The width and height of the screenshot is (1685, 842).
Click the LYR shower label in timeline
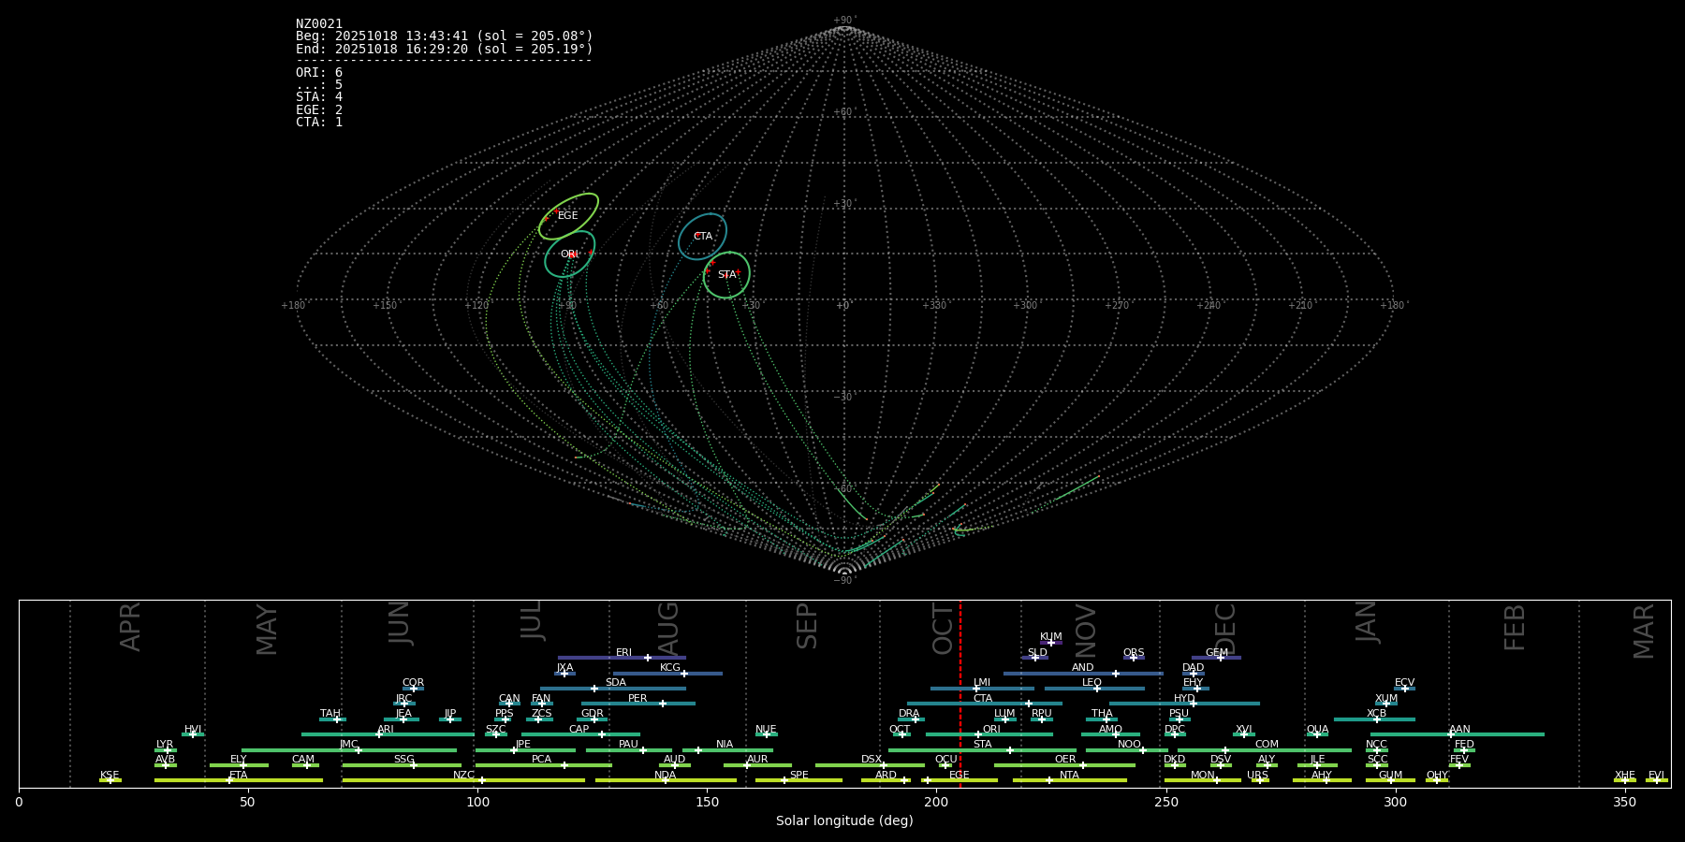click(x=164, y=745)
